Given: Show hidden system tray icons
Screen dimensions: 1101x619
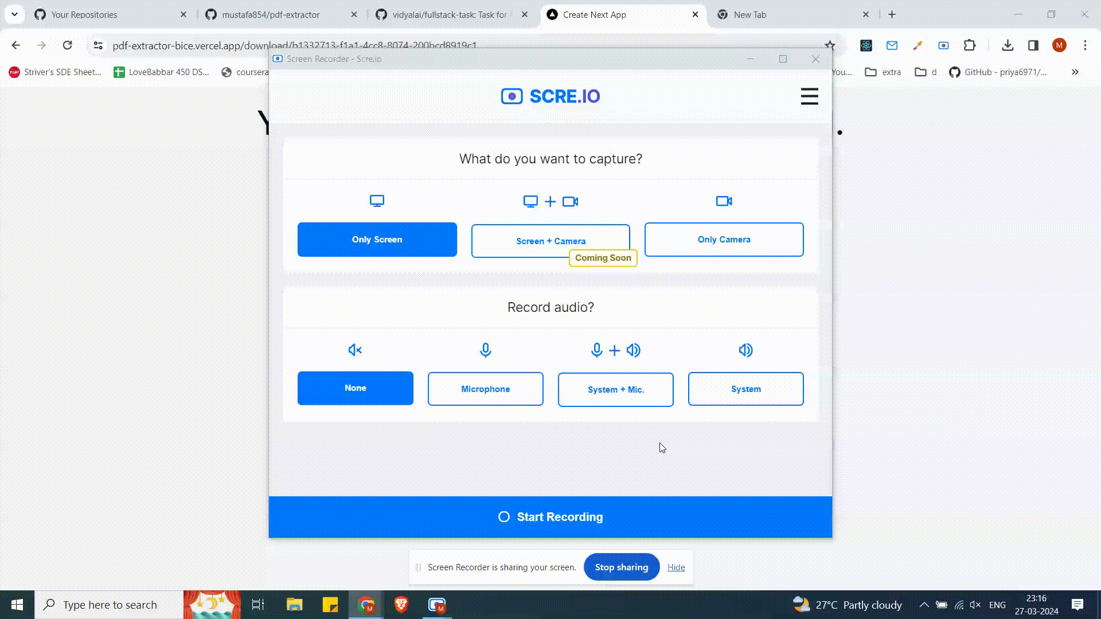Looking at the screenshot, I should pos(924,605).
